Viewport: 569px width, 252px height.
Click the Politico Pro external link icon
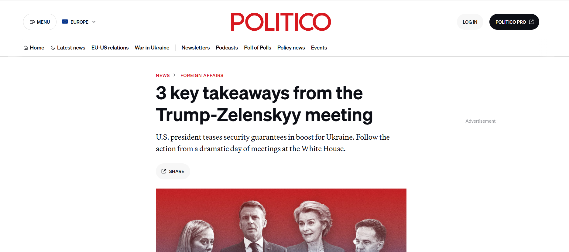tap(531, 22)
